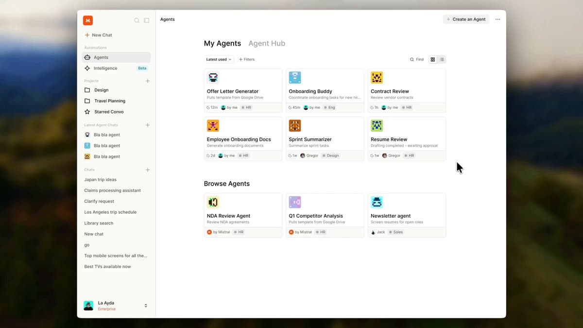Switch to grid view

coord(433,59)
